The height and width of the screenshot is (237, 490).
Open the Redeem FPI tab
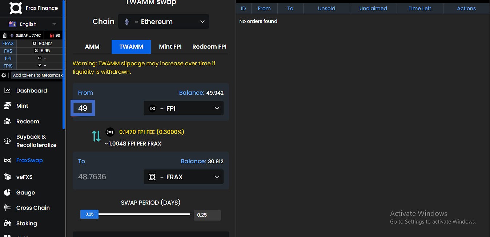coord(209,46)
